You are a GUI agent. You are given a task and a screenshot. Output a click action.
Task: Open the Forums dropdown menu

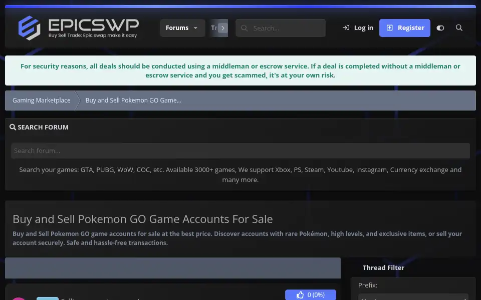click(x=182, y=28)
